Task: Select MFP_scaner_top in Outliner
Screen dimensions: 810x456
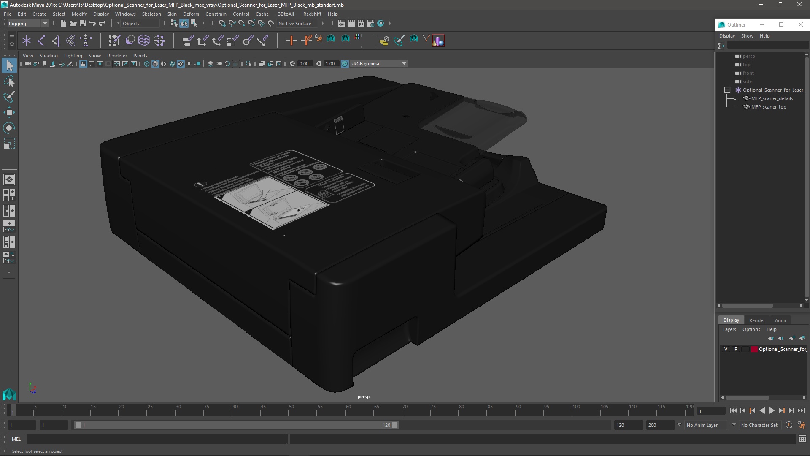Action: pos(768,107)
